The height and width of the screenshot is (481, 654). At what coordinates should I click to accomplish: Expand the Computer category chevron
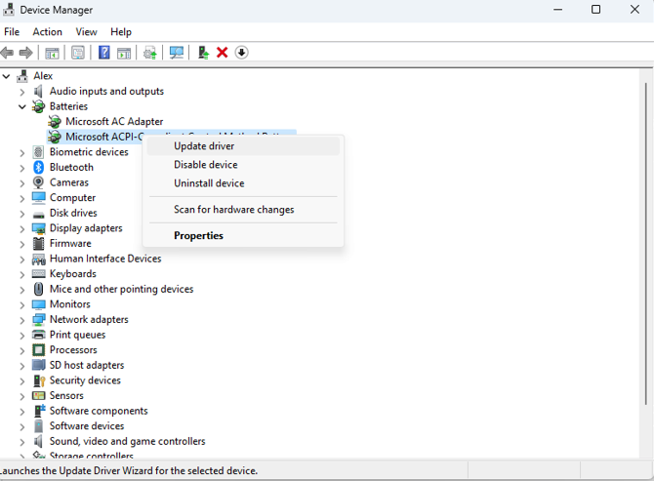click(22, 198)
